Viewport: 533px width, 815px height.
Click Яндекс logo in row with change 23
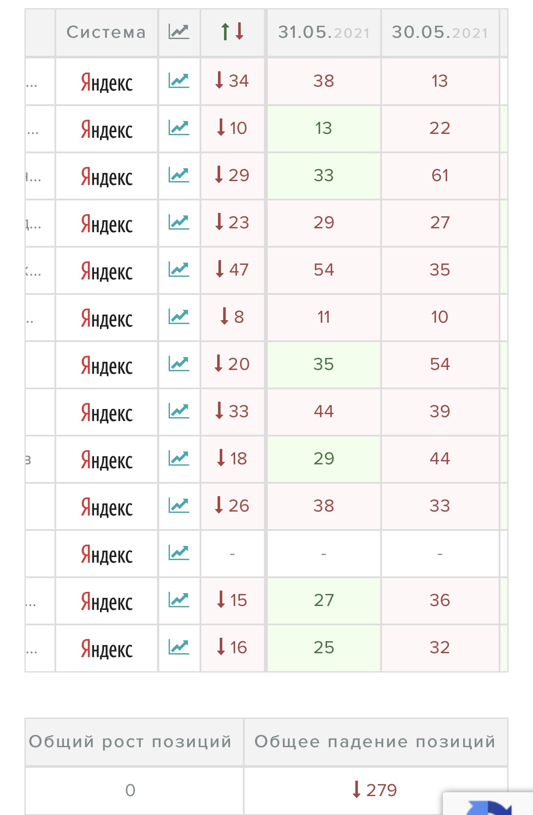pos(106,223)
